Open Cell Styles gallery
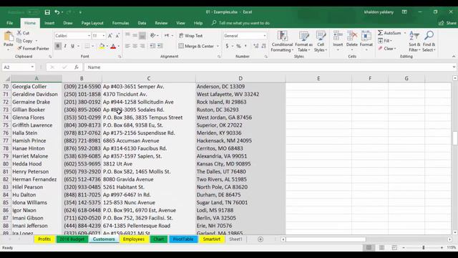 (x=321, y=42)
